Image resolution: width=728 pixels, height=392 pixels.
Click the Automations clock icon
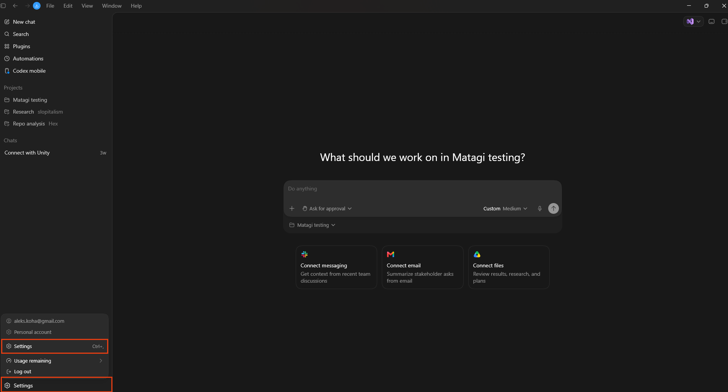pyautogui.click(x=7, y=59)
